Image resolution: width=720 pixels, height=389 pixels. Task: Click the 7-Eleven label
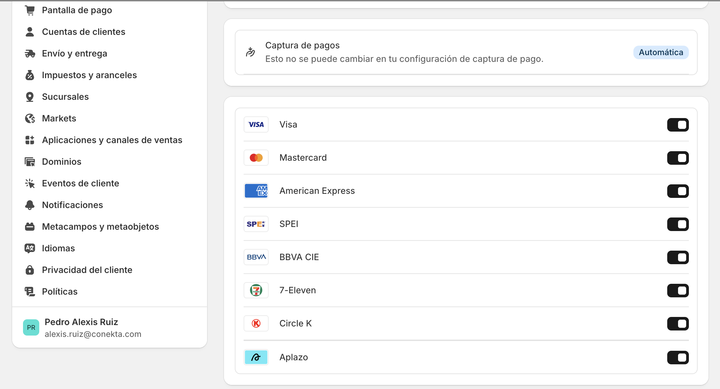click(298, 290)
